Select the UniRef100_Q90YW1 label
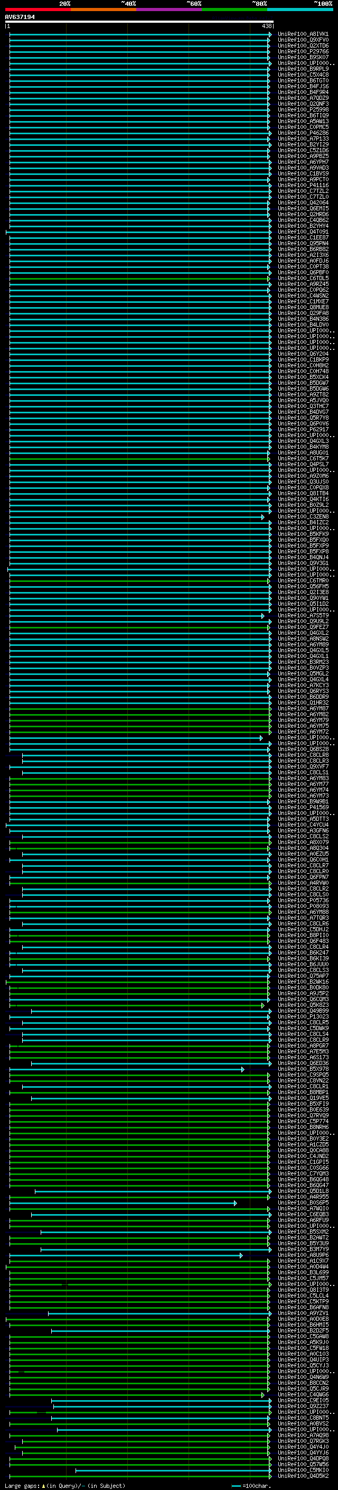The width and height of the screenshot is (338, 1490). pyautogui.click(x=303, y=598)
